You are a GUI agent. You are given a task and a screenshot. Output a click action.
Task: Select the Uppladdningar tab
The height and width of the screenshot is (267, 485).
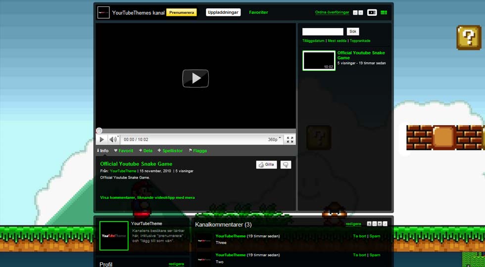(223, 13)
